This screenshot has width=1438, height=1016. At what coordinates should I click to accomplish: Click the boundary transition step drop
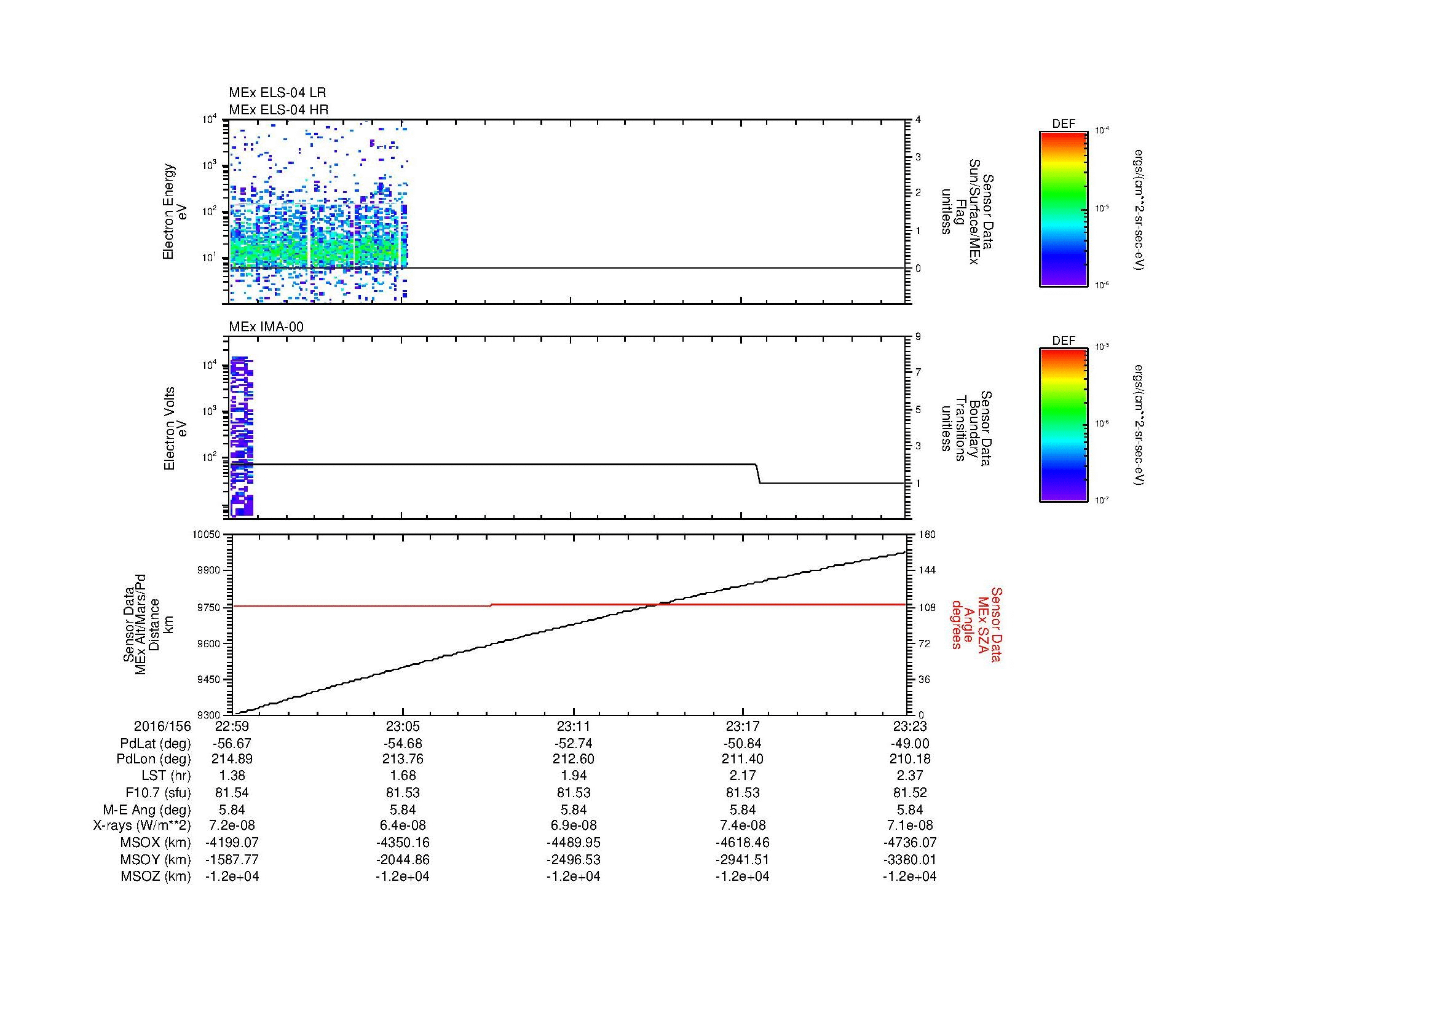pos(758,474)
